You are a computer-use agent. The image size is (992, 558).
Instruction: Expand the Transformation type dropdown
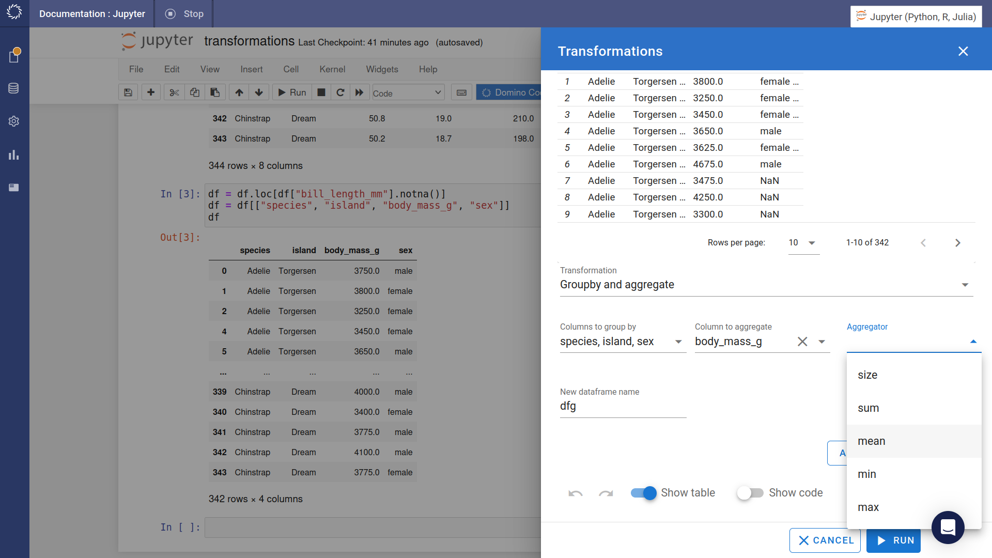[968, 285]
